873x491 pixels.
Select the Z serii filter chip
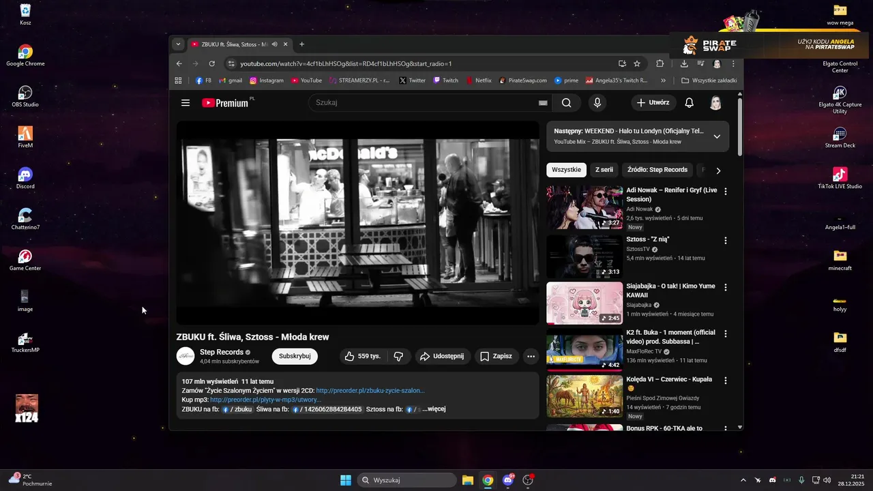click(604, 170)
